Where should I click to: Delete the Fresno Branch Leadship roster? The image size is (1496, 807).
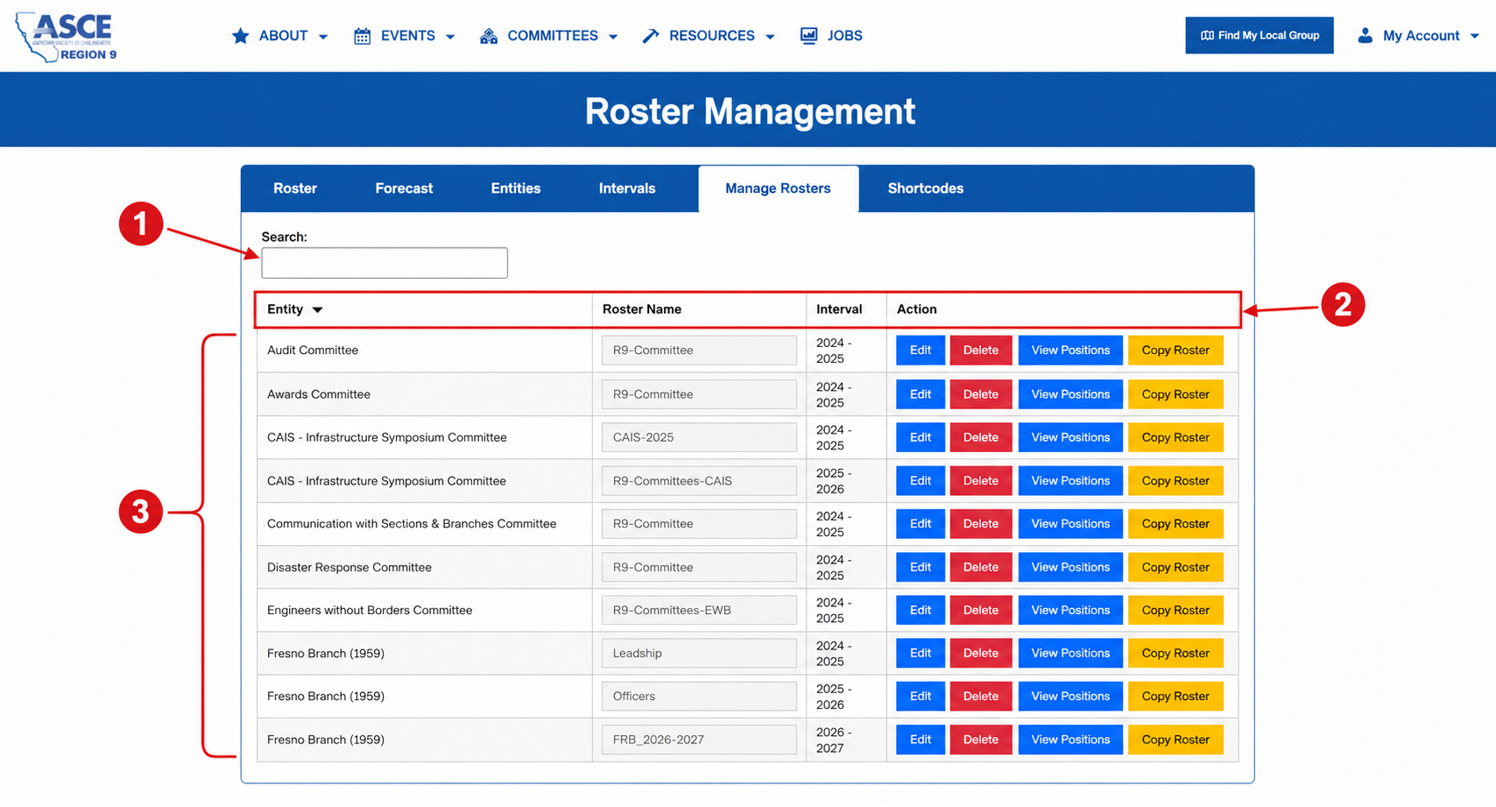(x=981, y=653)
